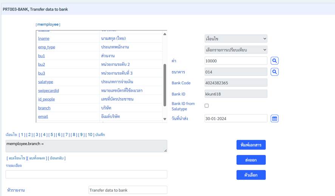The image size is (335, 196).
Task: Select the bu1 field link
Action: (x=42, y=56)
